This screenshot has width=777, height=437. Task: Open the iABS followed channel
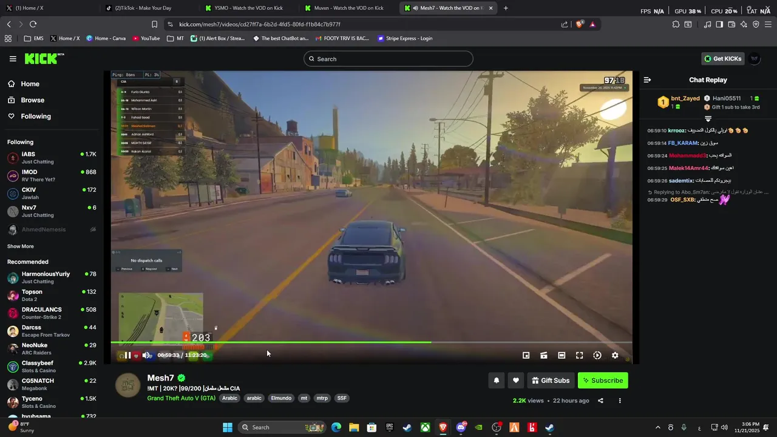(x=52, y=158)
